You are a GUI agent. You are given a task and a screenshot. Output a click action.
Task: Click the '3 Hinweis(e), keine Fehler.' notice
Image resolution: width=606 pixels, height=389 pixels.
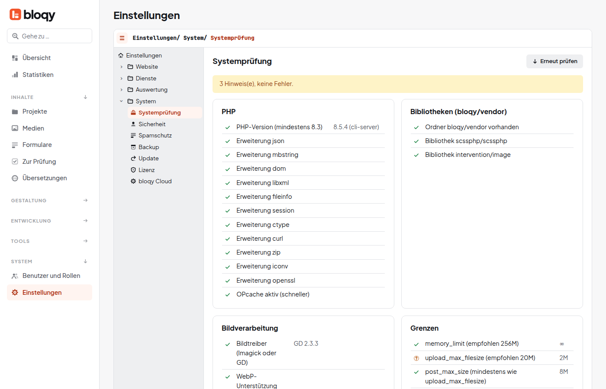point(398,84)
